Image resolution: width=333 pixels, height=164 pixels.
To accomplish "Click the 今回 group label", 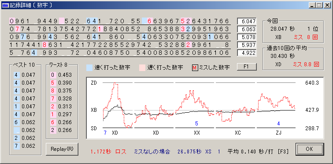I will 272,21.
